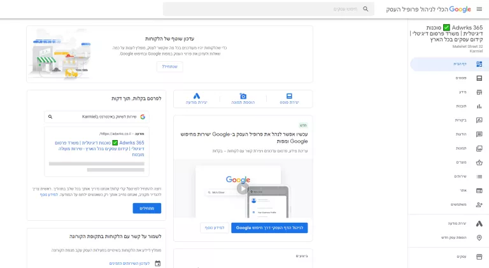
Task: Click the שנתחיל? button
Action: (169, 67)
